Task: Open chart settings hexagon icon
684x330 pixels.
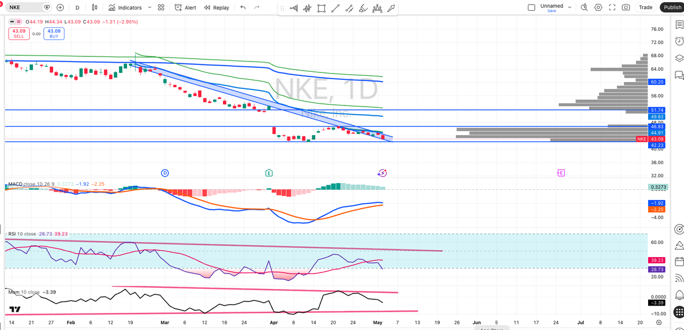Action: click(x=598, y=7)
